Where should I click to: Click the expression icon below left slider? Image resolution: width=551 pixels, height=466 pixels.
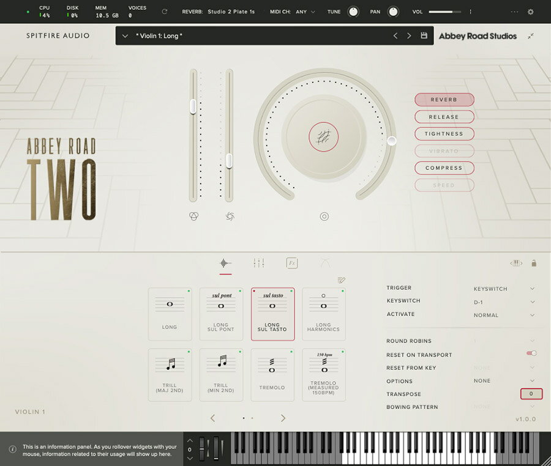point(193,216)
